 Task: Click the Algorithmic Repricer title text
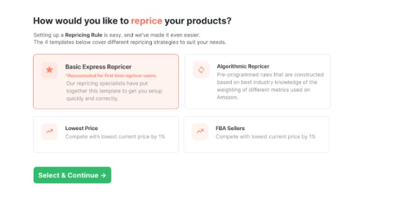coord(243,66)
